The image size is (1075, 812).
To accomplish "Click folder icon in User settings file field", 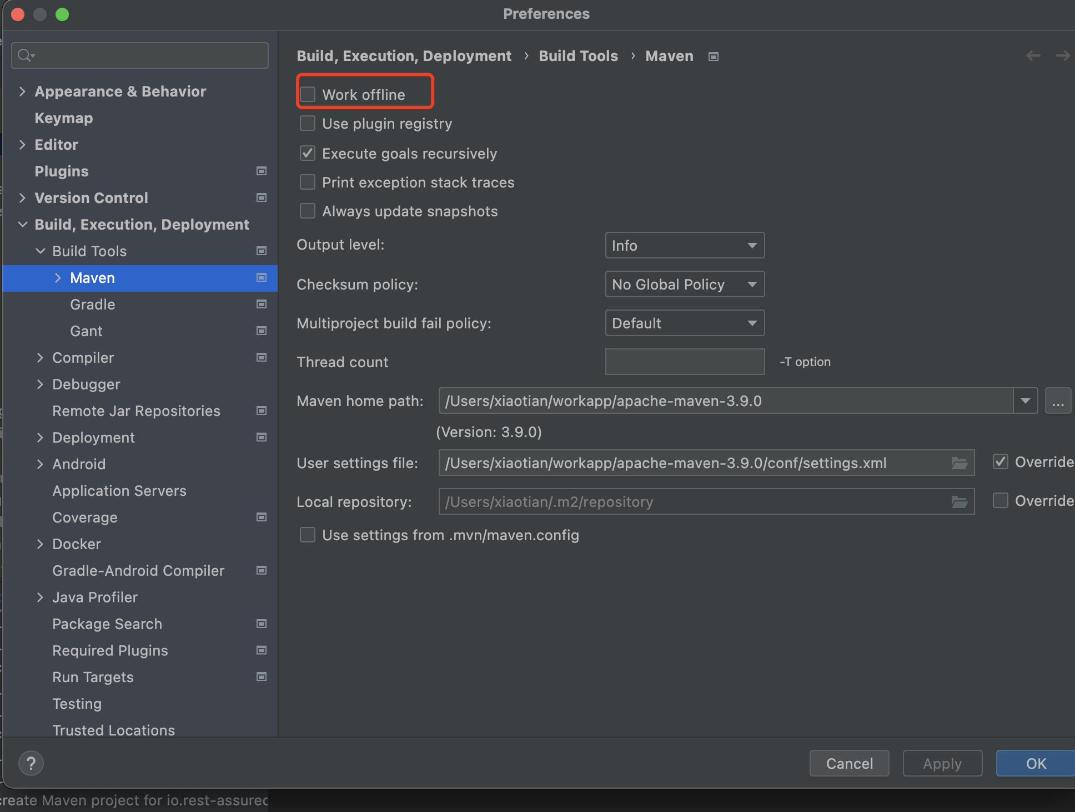I will click(x=959, y=463).
